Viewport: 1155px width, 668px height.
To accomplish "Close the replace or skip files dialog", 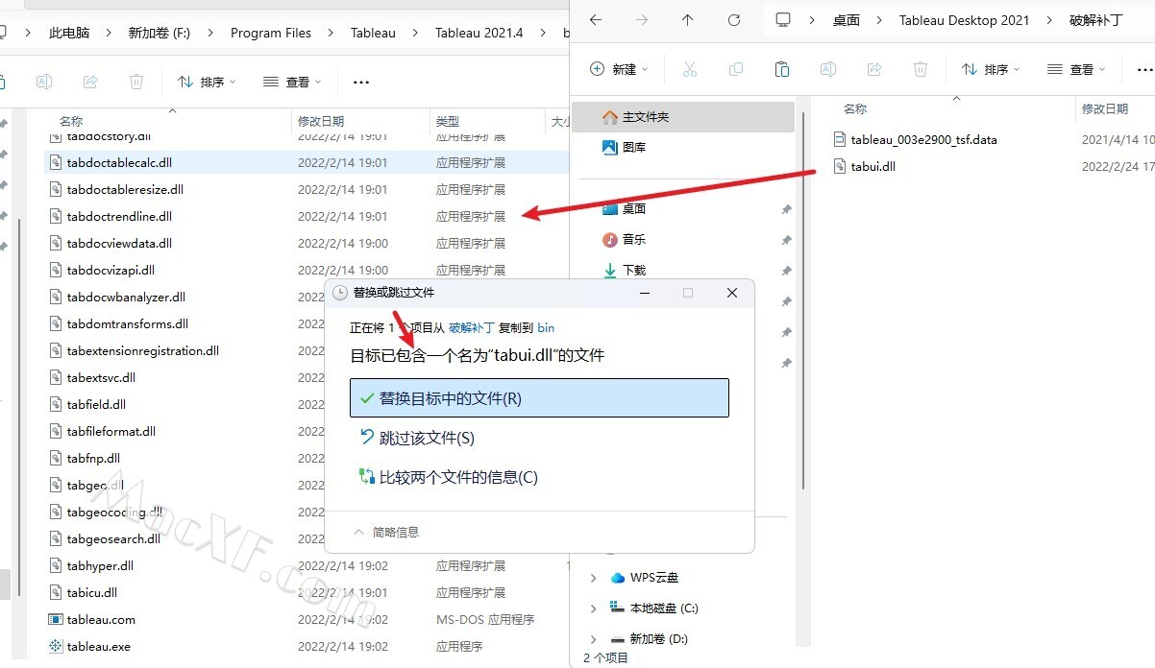I will pos(732,293).
